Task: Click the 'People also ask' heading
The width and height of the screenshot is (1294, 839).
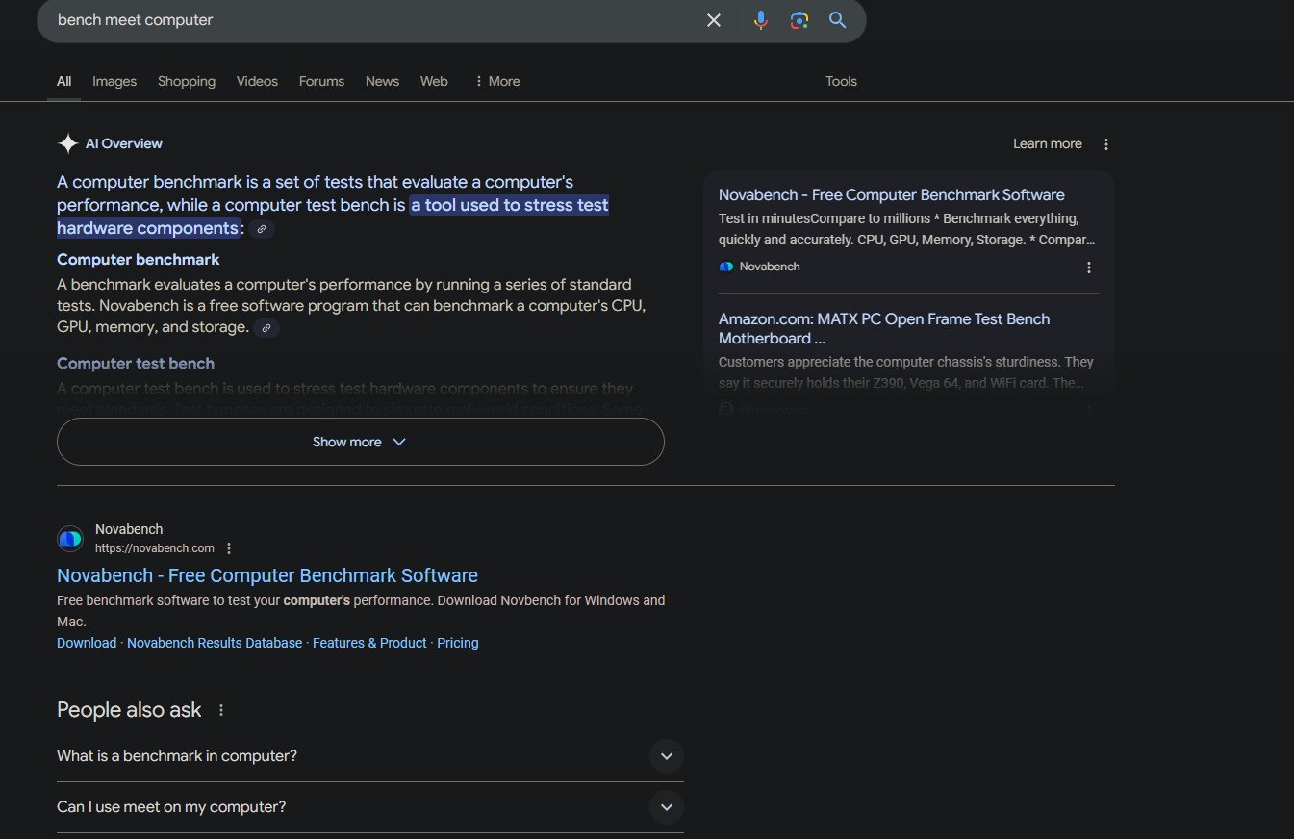Action: coord(129,710)
